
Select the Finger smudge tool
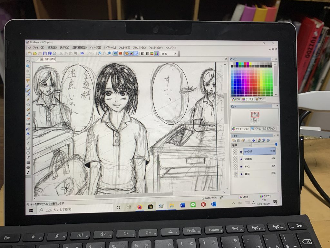click(28, 105)
